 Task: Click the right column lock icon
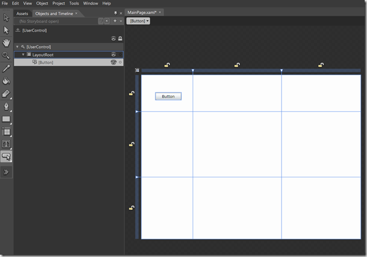click(x=321, y=65)
